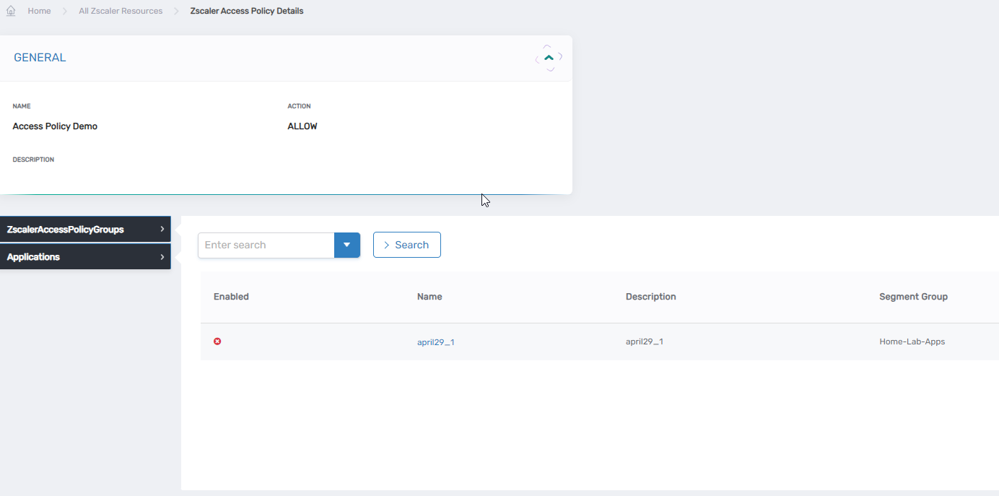Viewport: 999px width, 496px height.
Task: Navigate to All Zscaler Resources breadcrumb
Action: (121, 12)
